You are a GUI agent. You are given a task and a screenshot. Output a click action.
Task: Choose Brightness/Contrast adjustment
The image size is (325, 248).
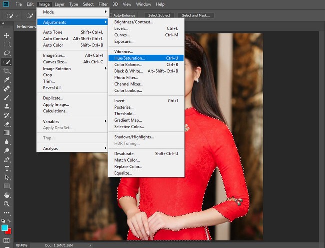pos(146,22)
